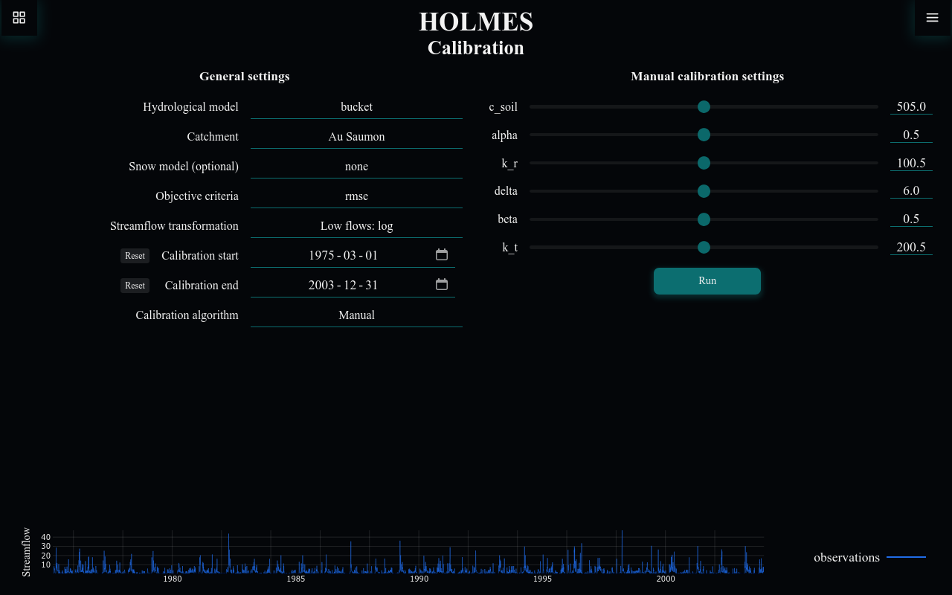Open the Snow model dropdown
The height and width of the screenshot is (595, 952).
point(356,166)
